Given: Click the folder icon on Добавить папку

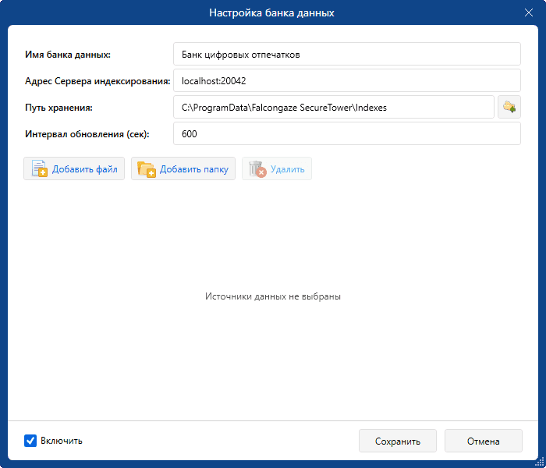Looking at the screenshot, I should pyautogui.click(x=147, y=168).
